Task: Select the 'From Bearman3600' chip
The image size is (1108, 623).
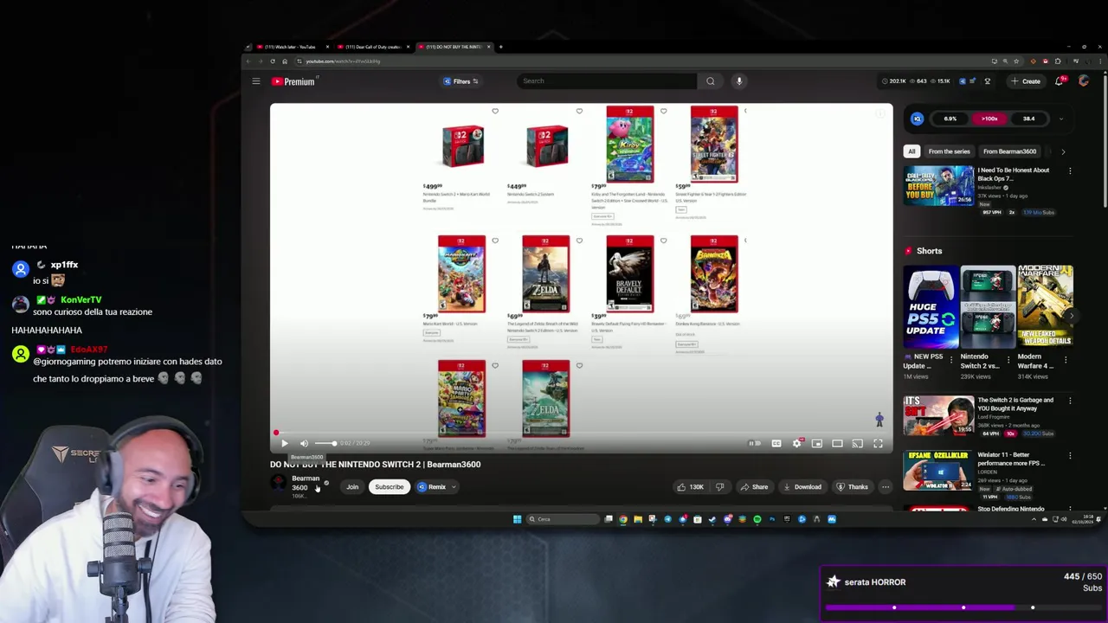Action: point(1009,151)
